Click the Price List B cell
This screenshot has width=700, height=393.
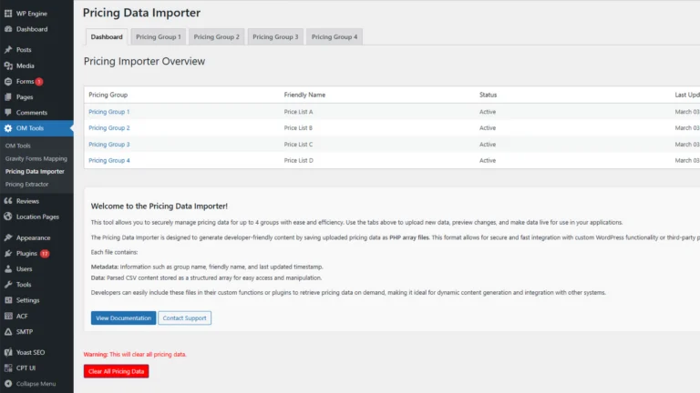pyautogui.click(x=298, y=128)
